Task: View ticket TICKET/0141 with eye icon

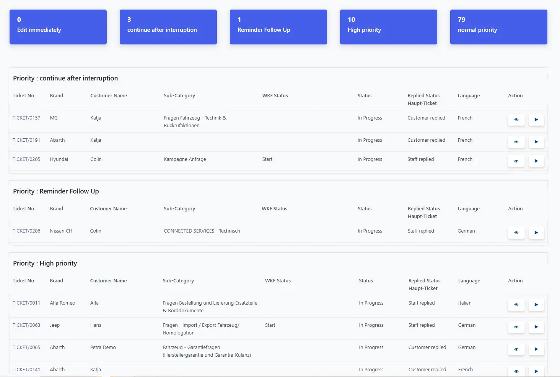Action: pyautogui.click(x=516, y=371)
